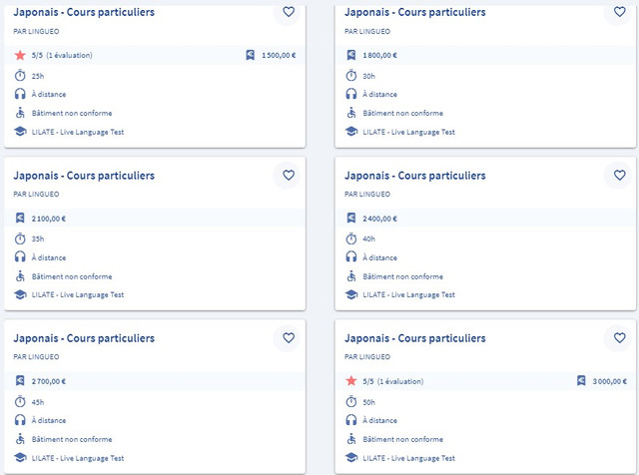Click the price tag icon beside 2 700,00 €
The width and height of the screenshot is (639, 475).
coord(20,381)
